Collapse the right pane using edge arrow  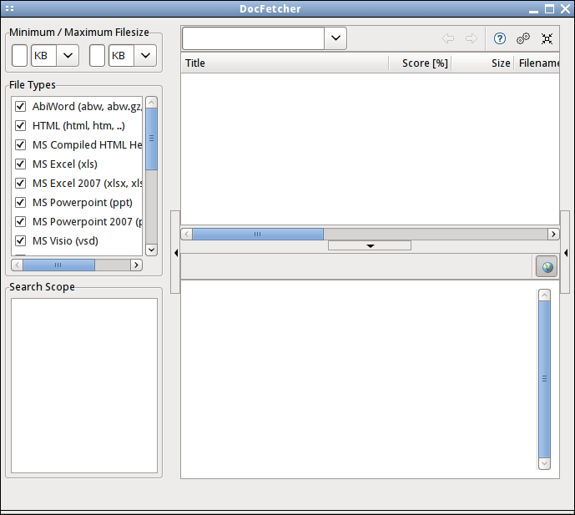pyautogui.click(x=566, y=252)
